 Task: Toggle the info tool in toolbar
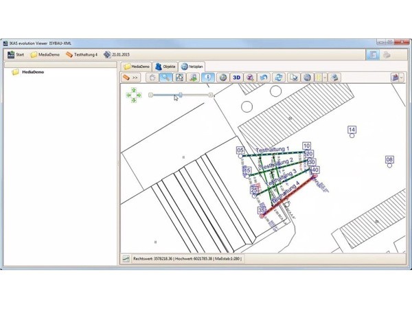(208, 78)
